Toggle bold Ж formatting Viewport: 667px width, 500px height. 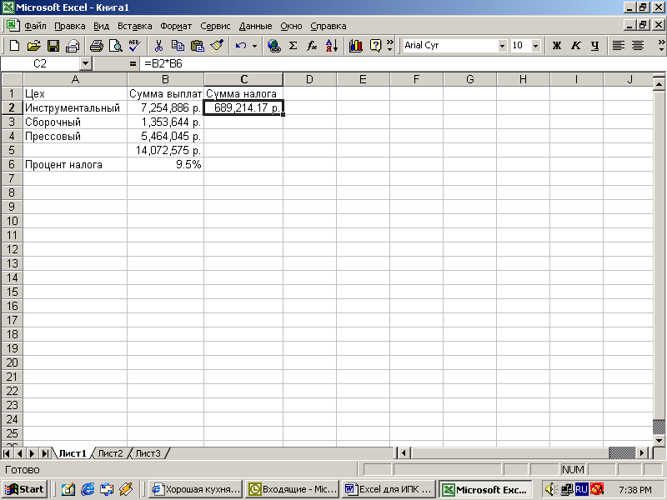pyautogui.click(x=556, y=46)
